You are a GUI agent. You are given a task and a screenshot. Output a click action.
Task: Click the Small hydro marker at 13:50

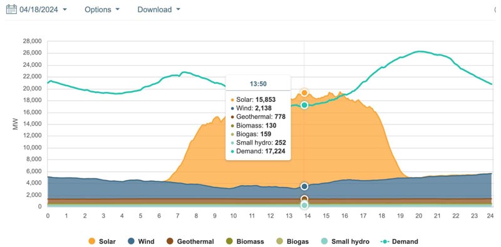(x=304, y=205)
